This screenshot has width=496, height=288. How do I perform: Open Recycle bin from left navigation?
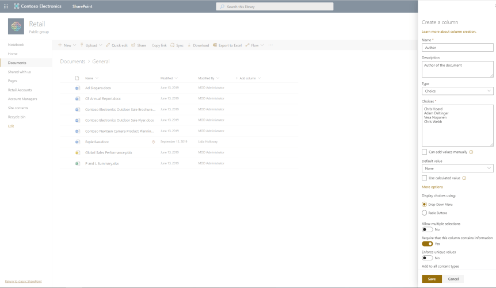point(16,117)
